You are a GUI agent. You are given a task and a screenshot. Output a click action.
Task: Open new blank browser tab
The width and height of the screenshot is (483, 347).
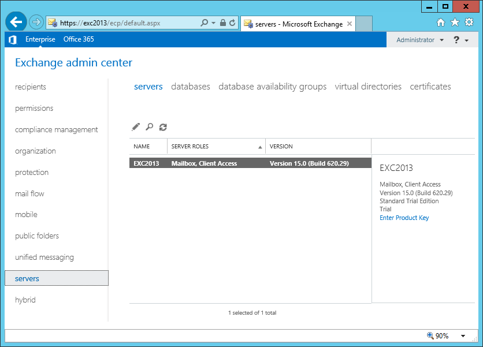364,24
